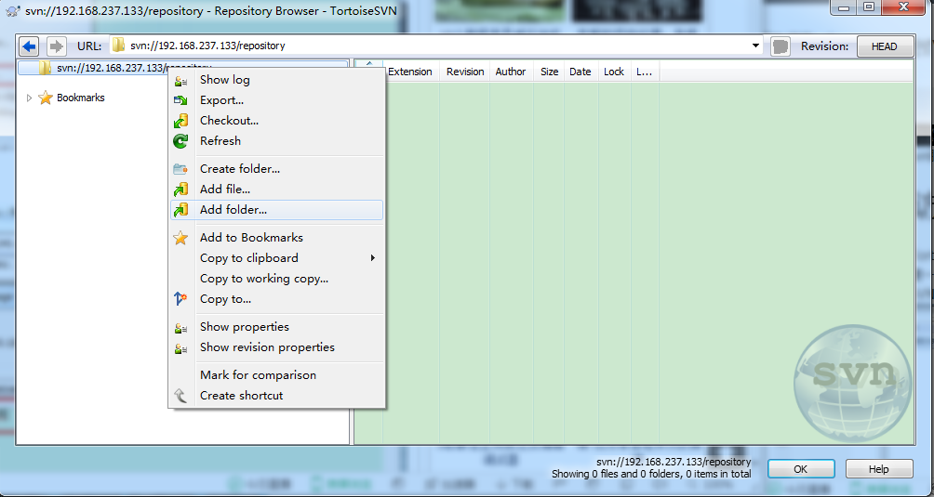Choose Show revision properties menu entry
934x497 pixels.
[277, 347]
